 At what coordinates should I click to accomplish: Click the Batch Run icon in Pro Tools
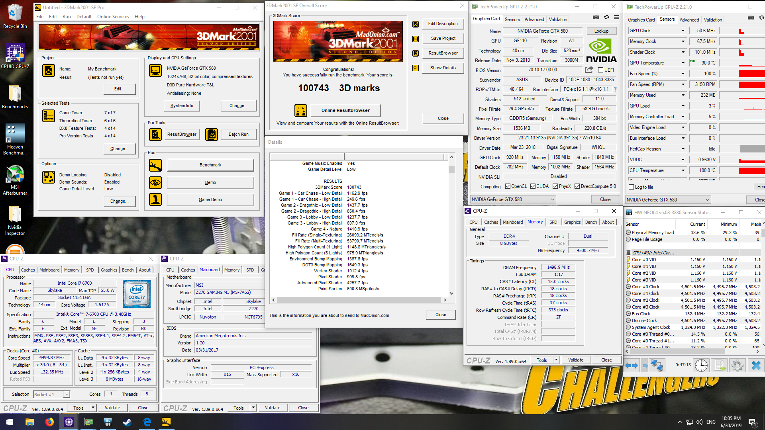[212, 135]
